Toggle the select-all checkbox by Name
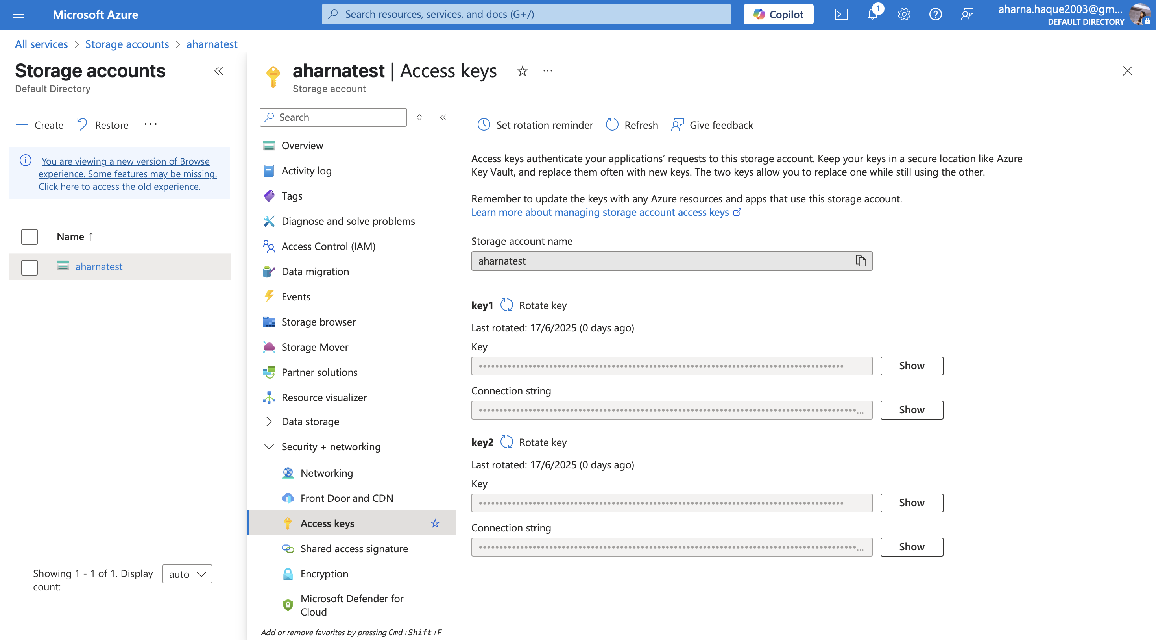Screen dimensions: 1156x640 pos(30,237)
